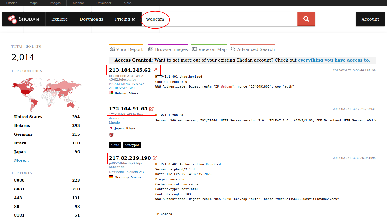
Task: Click the magnifier icon beside Advanced Search
Action: [x=233, y=49]
